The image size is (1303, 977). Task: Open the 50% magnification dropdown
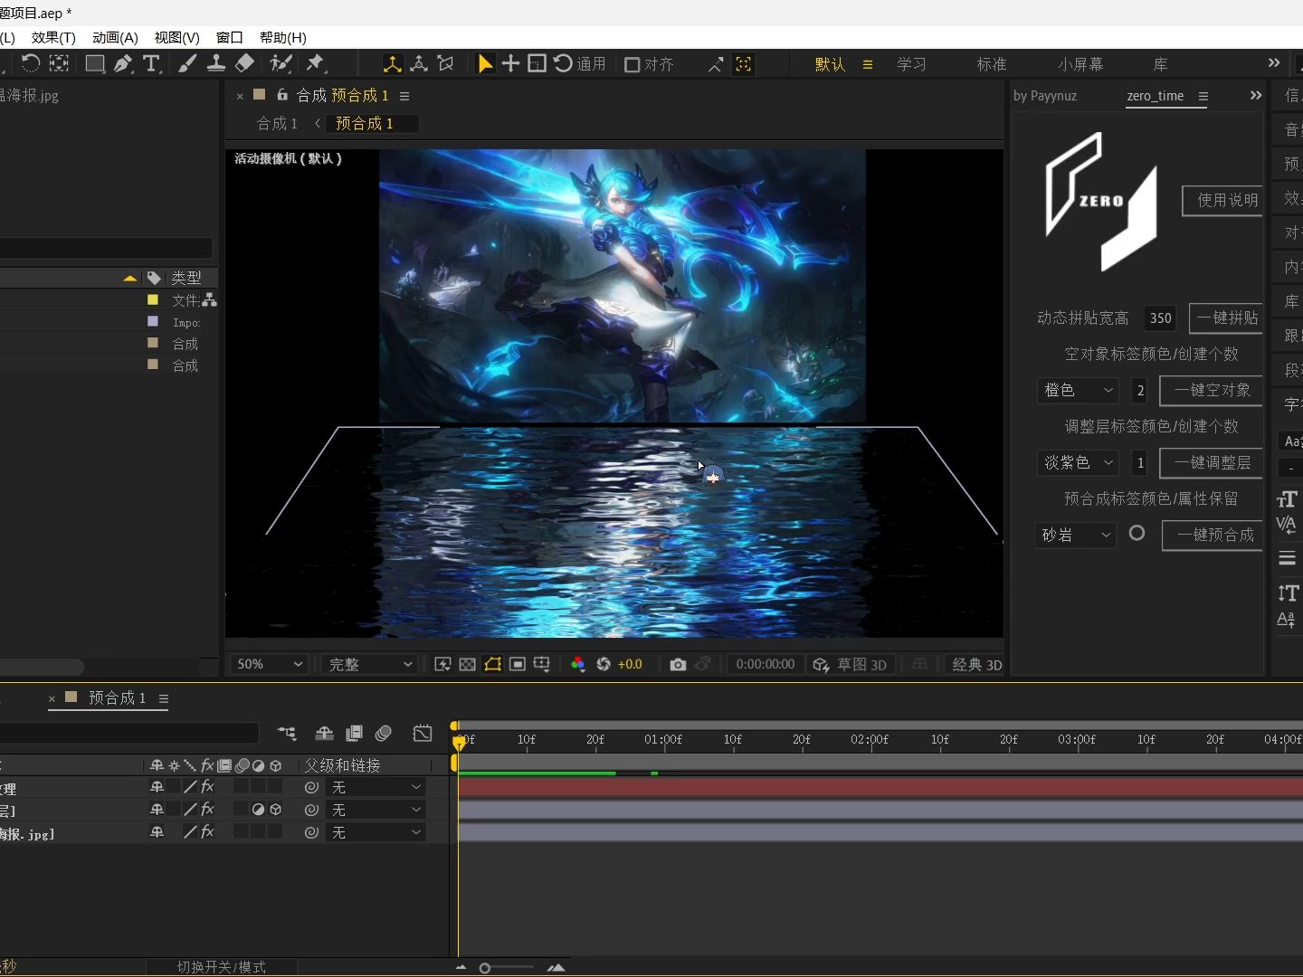point(269,664)
